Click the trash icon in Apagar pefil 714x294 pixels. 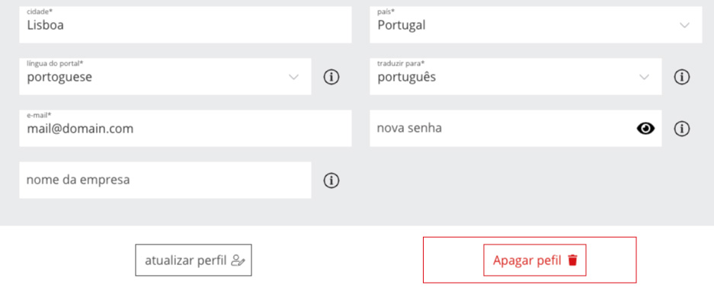click(572, 260)
